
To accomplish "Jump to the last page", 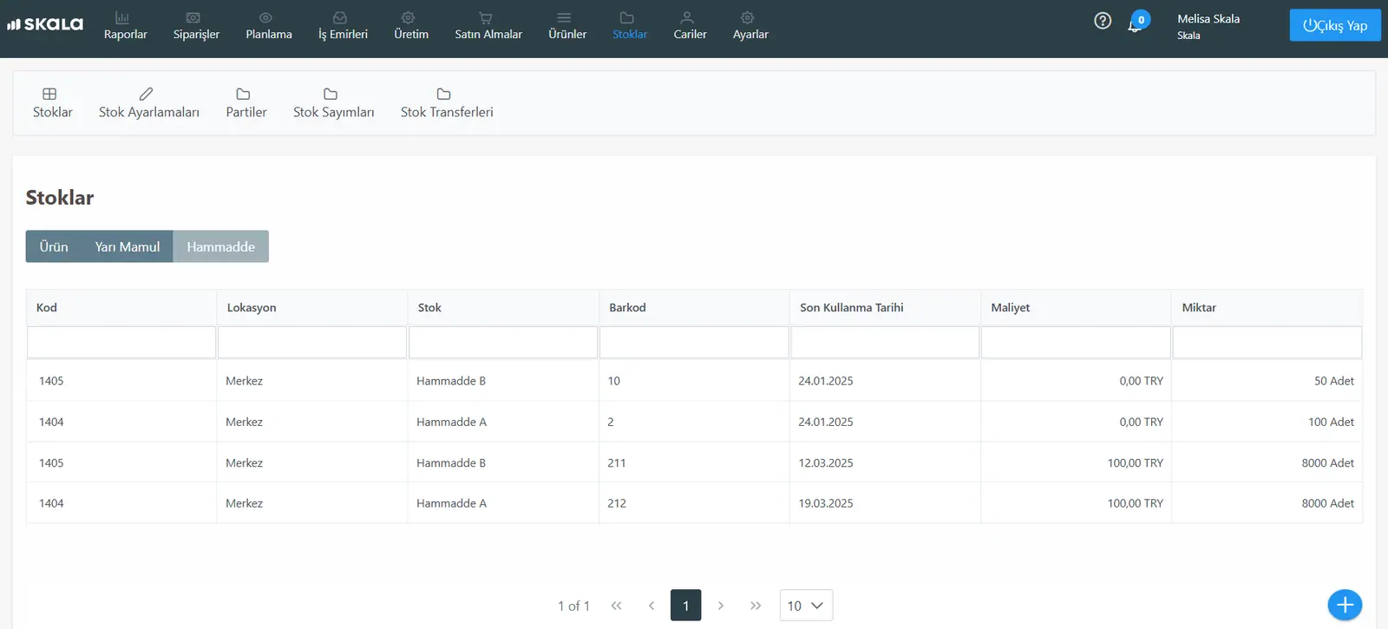I will click(756, 606).
